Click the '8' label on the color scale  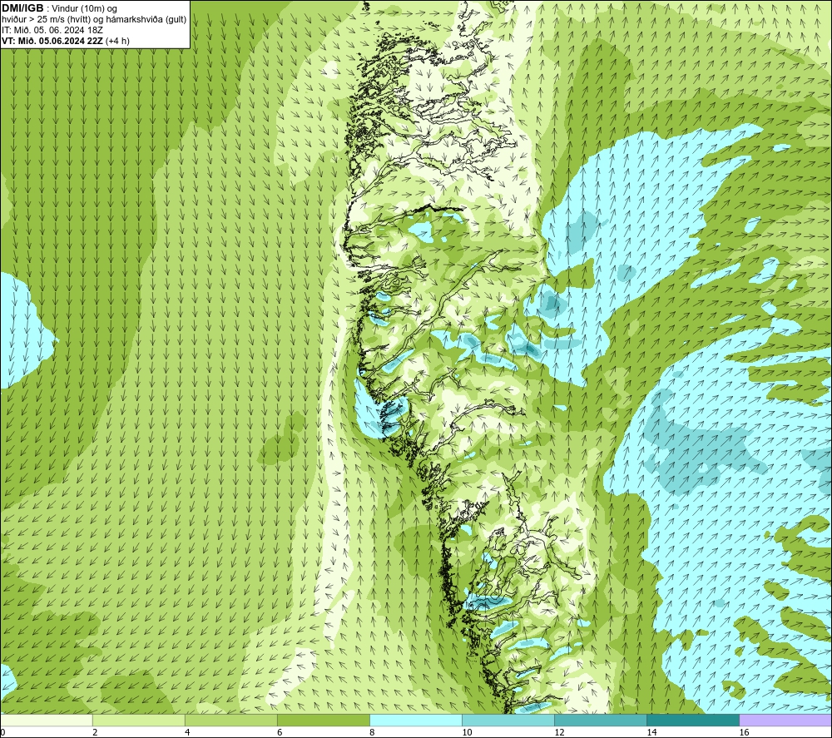tap(372, 733)
